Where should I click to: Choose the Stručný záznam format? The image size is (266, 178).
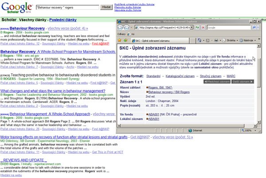(x=211, y=76)
